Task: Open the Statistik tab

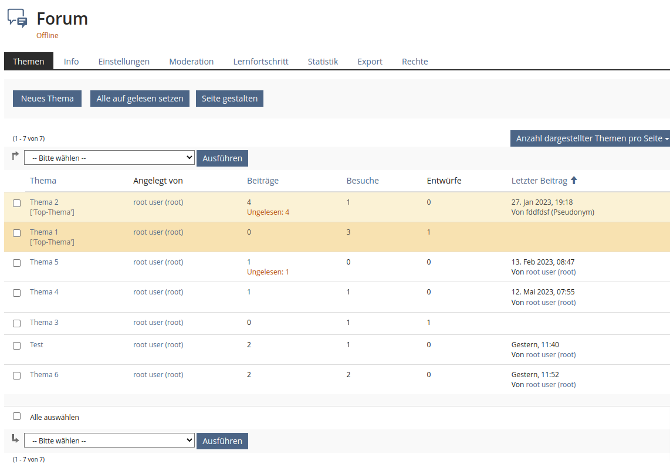Action: point(323,62)
